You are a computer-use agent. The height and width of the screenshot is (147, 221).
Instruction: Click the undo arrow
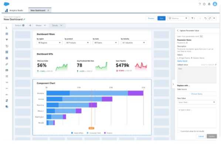tap(205, 18)
